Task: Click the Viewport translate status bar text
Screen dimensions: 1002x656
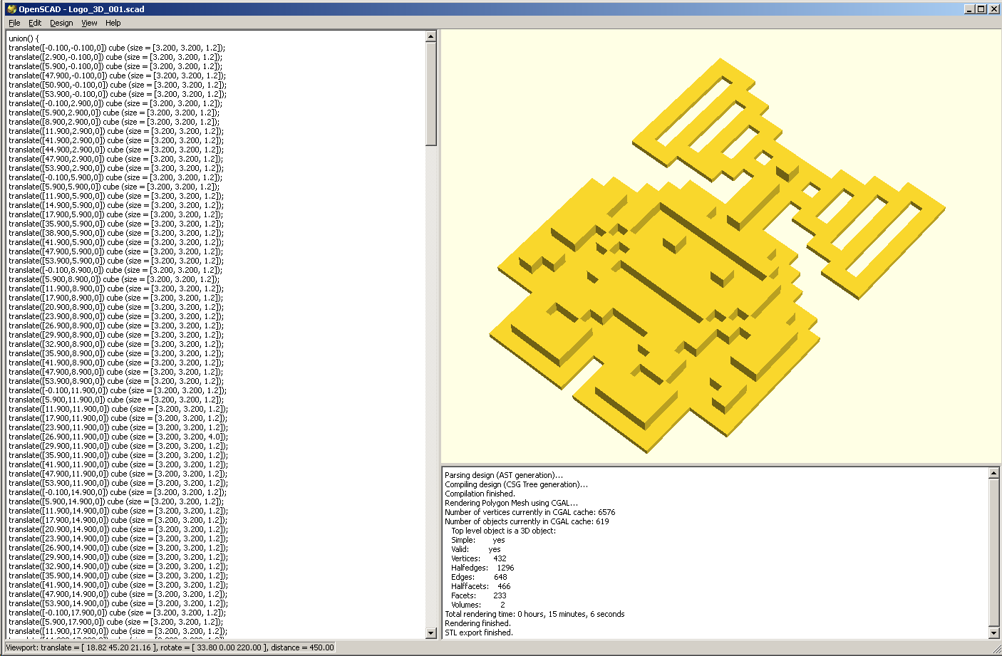Action: click(170, 647)
